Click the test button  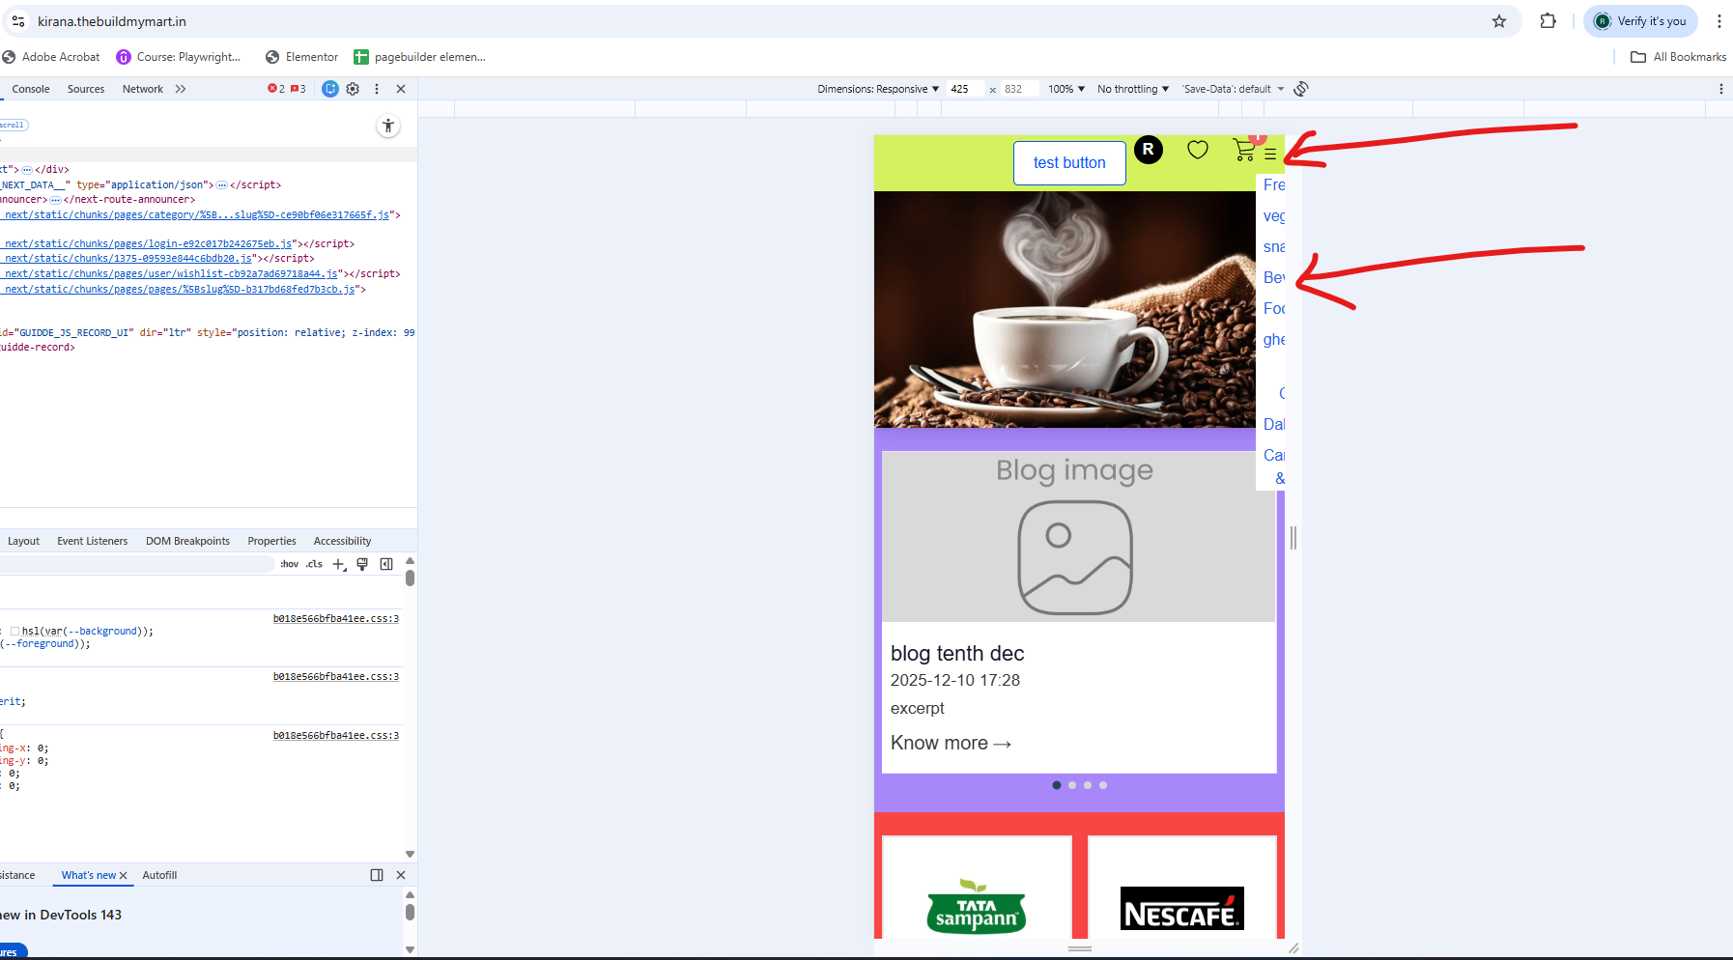click(x=1069, y=163)
